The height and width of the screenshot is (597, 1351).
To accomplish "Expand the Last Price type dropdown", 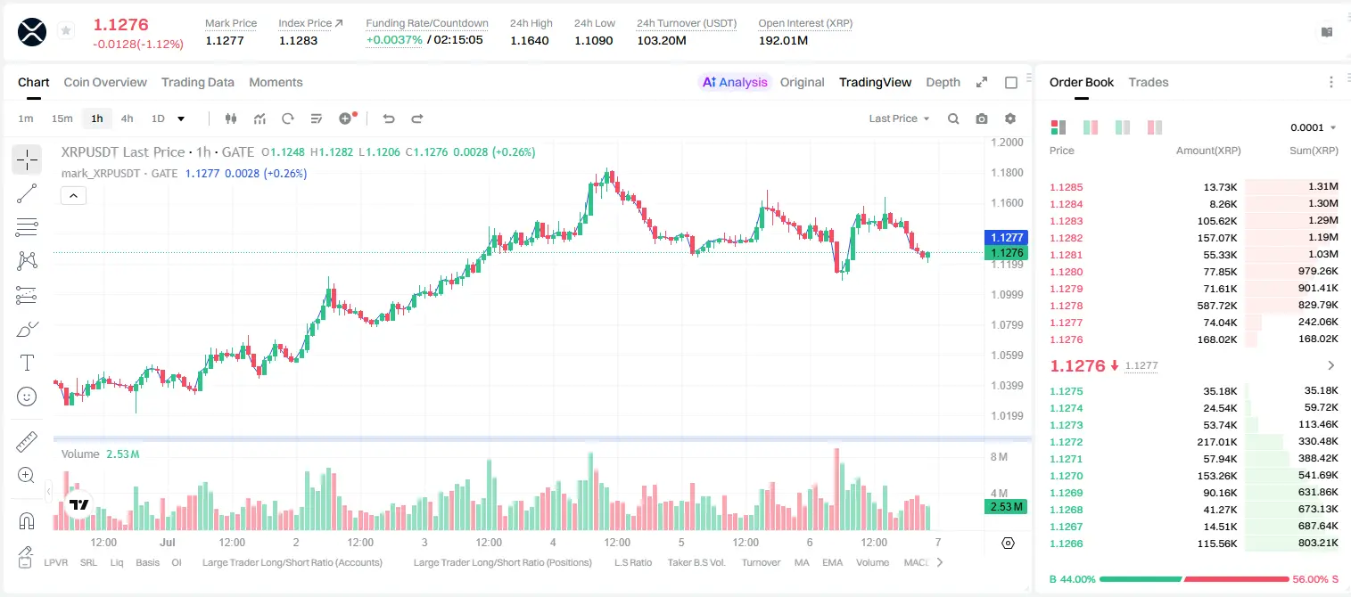I will pyautogui.click(x=899, y=119).
